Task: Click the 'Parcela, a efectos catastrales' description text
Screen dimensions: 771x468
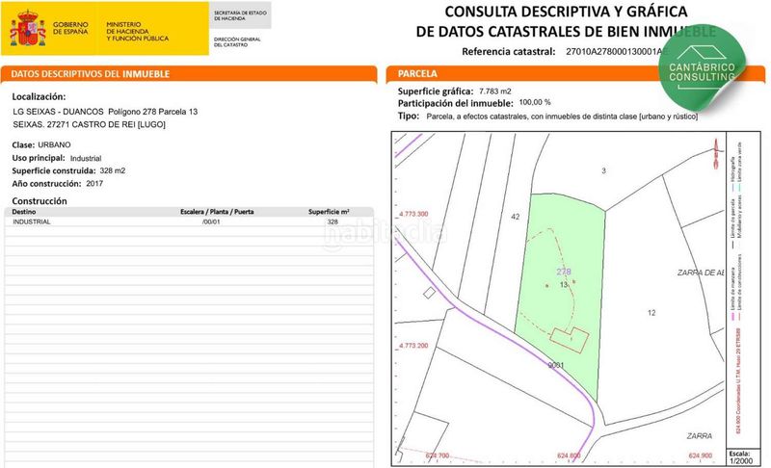Action: tap(562, 117)
